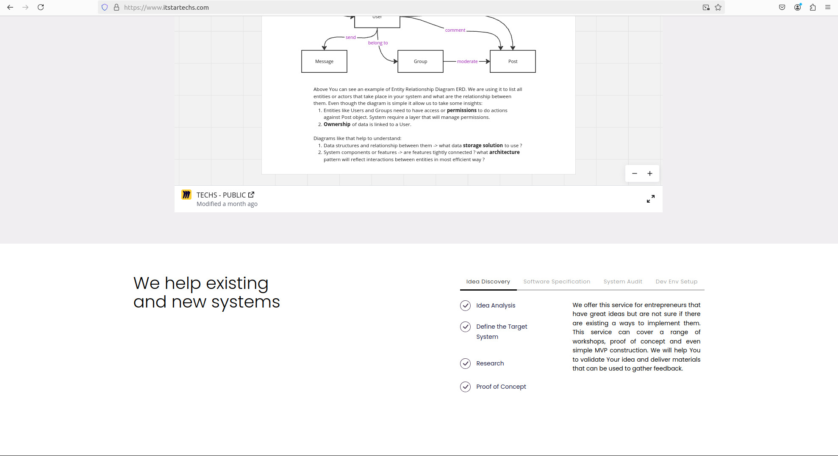The image size is (838, 456).
Task: Click the checkmark beside Define the Target System
Action: click(465, 327)
